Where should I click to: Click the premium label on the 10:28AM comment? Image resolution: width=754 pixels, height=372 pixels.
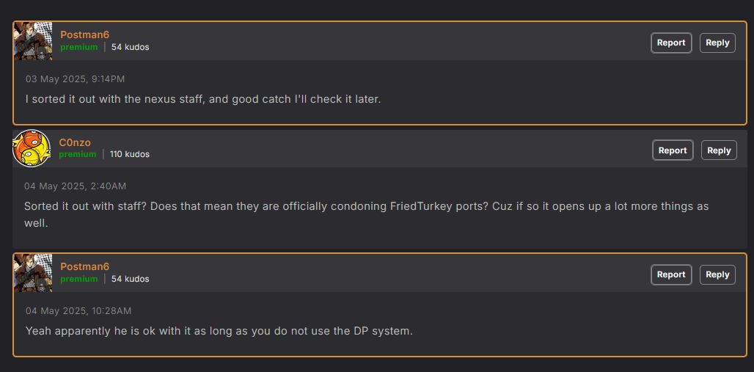pyautogui.click(x=78, y=279)
